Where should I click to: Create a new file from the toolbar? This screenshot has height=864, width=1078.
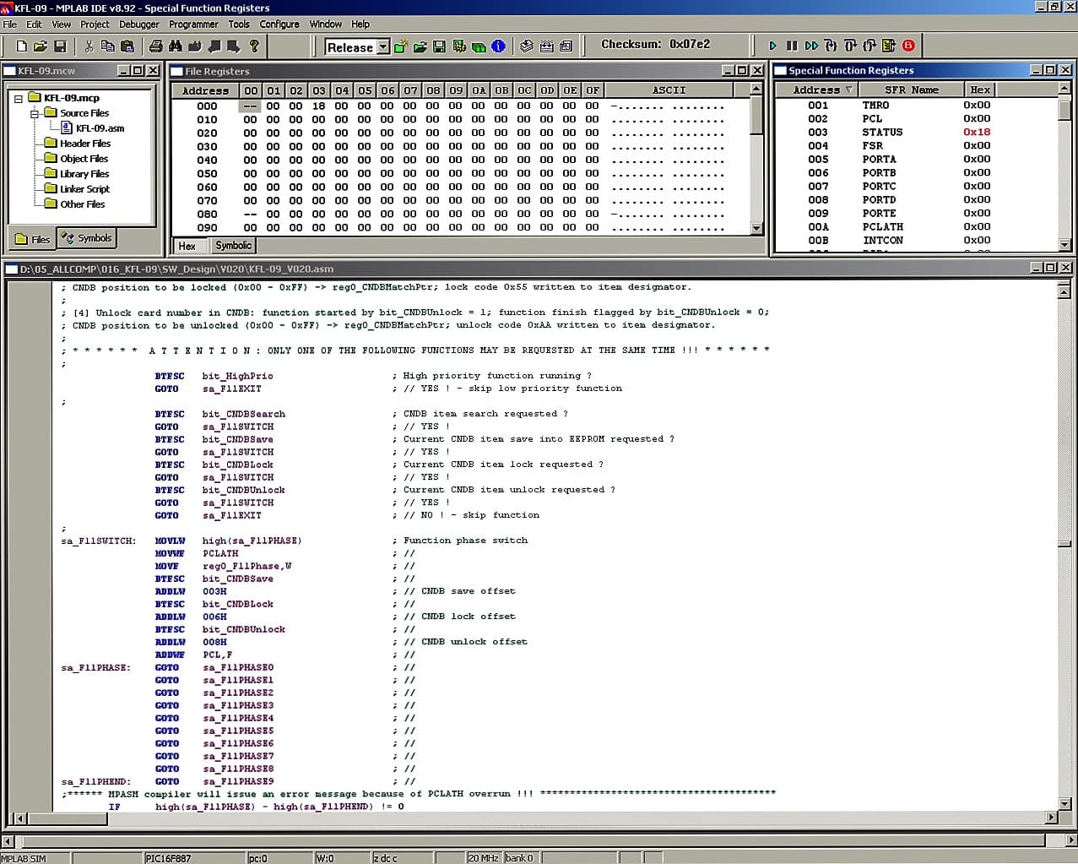coord(22,46)
